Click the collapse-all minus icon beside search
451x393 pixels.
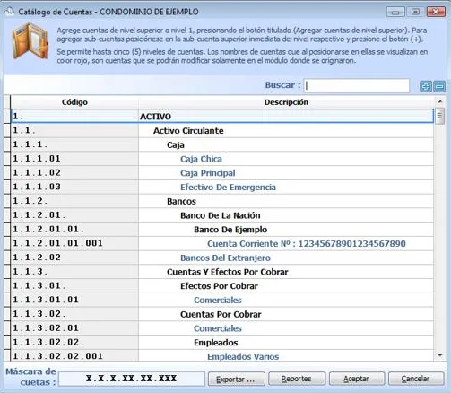click(x=439, y=86)
